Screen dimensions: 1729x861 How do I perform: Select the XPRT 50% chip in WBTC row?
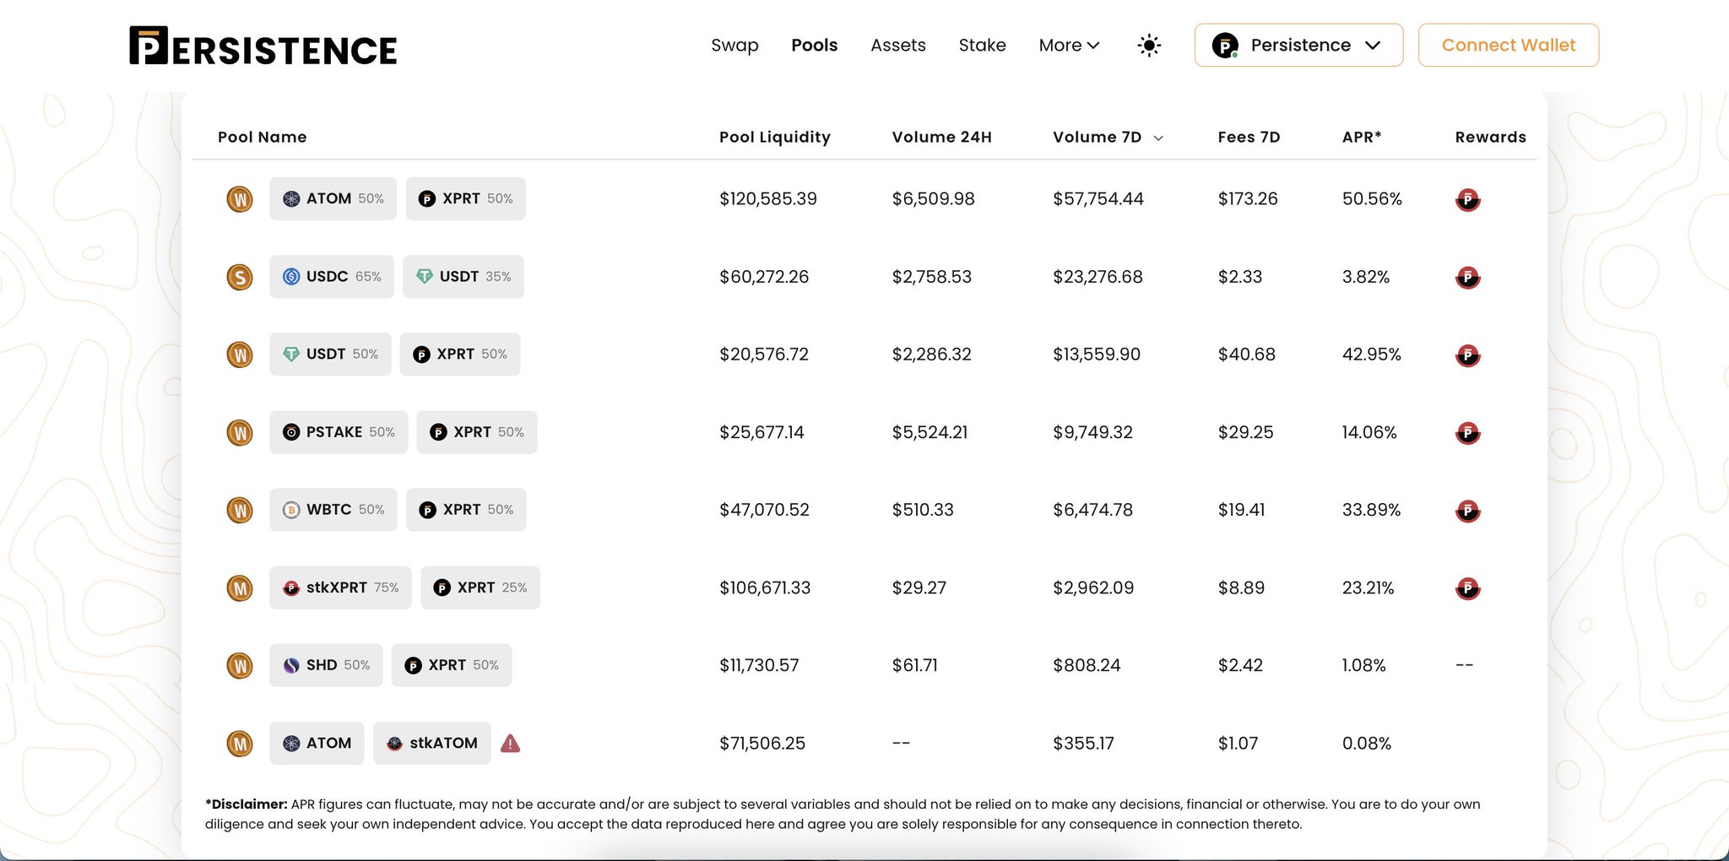pyautogui.click(x=466, y=510)
